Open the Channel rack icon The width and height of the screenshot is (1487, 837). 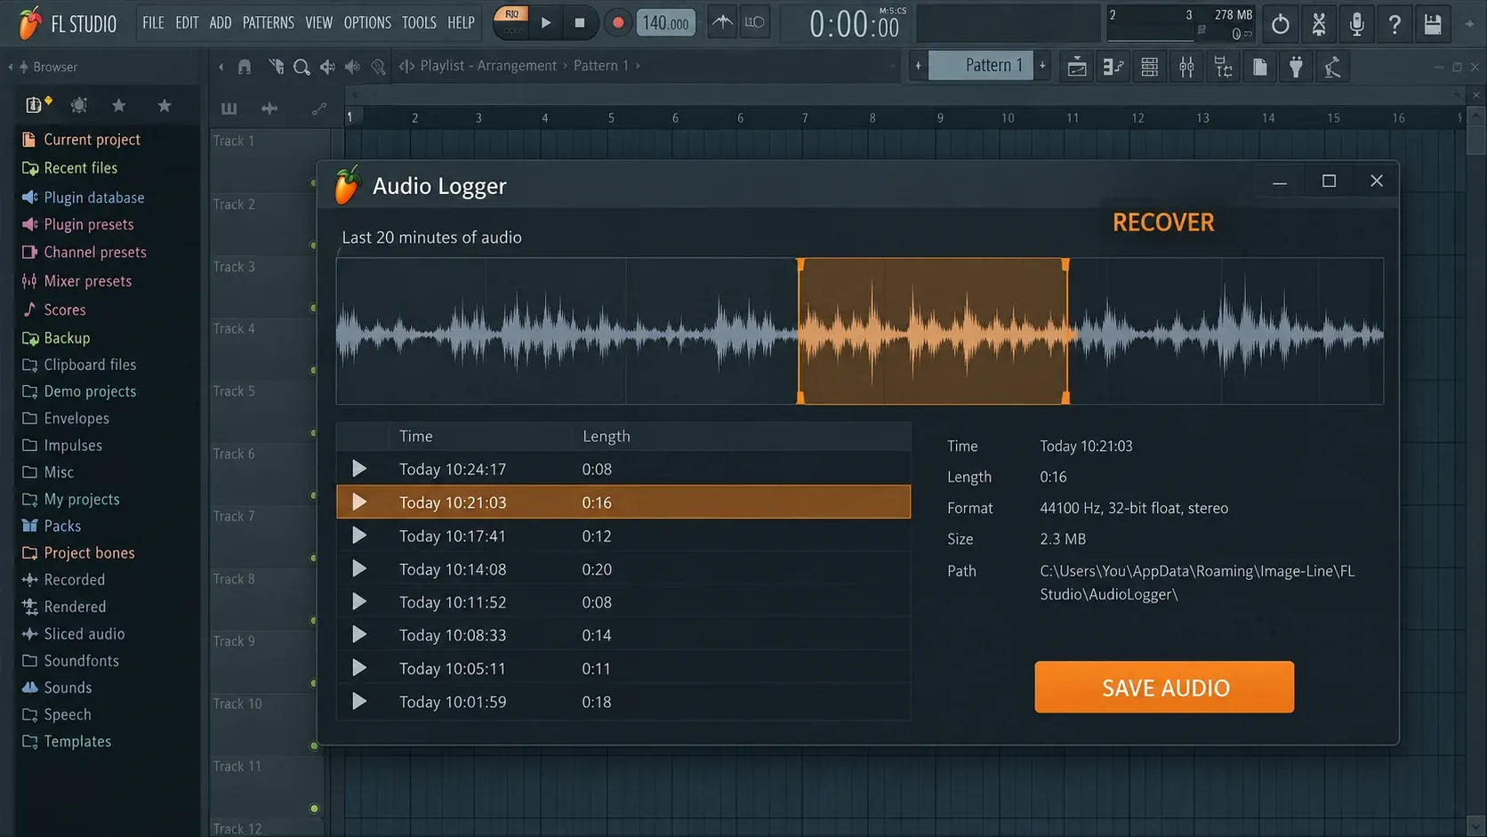(1150, 67)
